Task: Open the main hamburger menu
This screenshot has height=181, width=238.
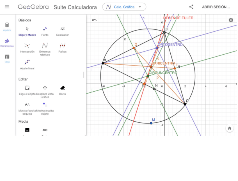Action: (7, 7)
